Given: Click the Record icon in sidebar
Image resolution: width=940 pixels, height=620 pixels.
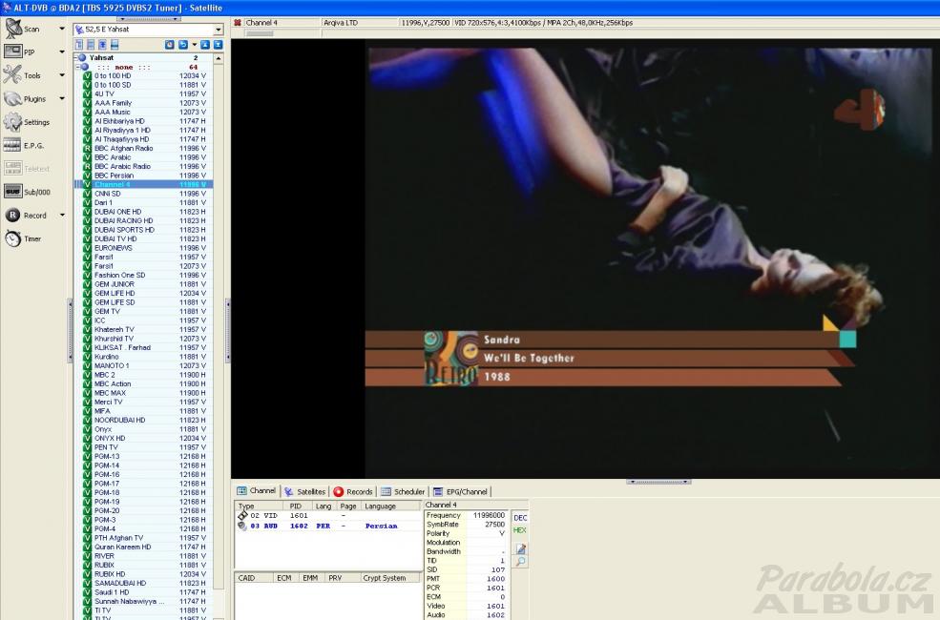Looking at the screenshot, I should click(x=12, y=215).
